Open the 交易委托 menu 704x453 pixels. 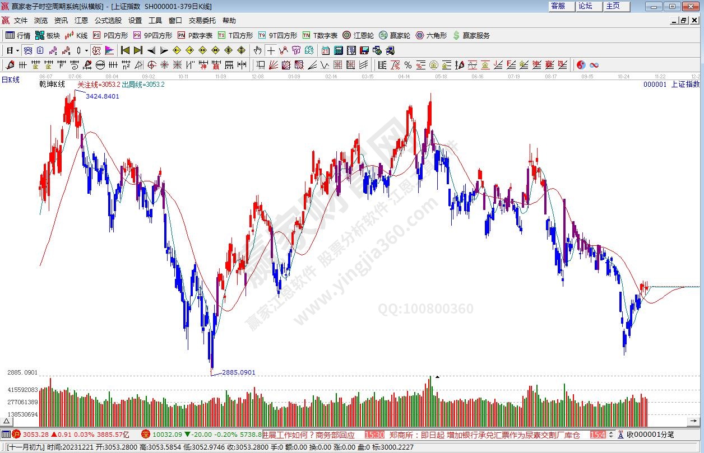coord(202,21)
